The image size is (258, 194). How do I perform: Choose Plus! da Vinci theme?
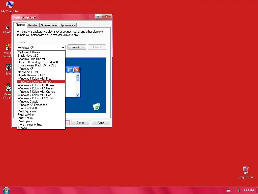click(x=41, y=115)
